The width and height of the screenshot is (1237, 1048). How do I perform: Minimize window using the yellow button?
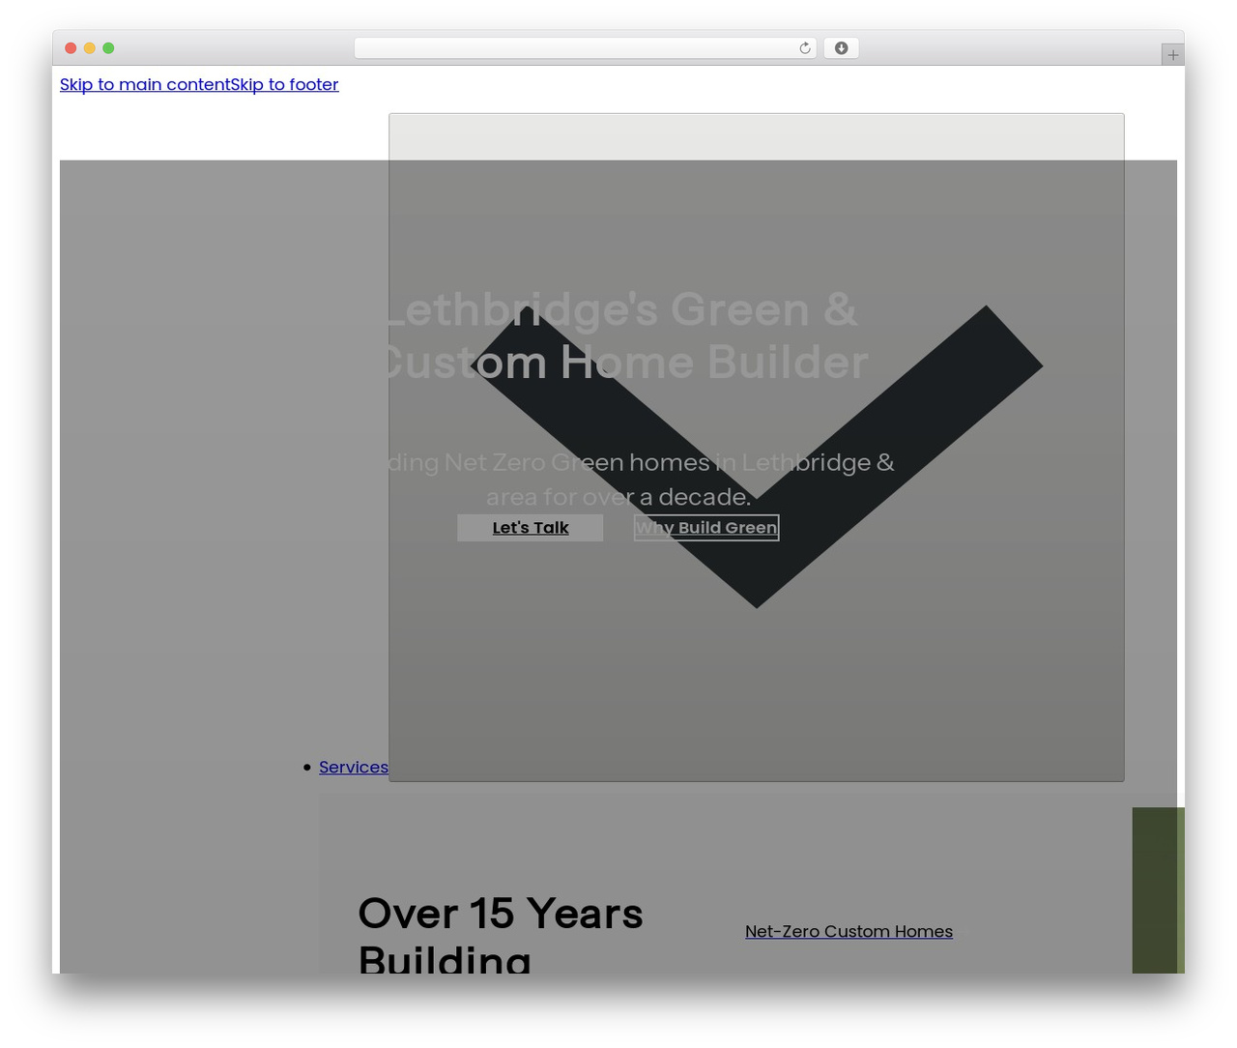(x=90, y=48)
